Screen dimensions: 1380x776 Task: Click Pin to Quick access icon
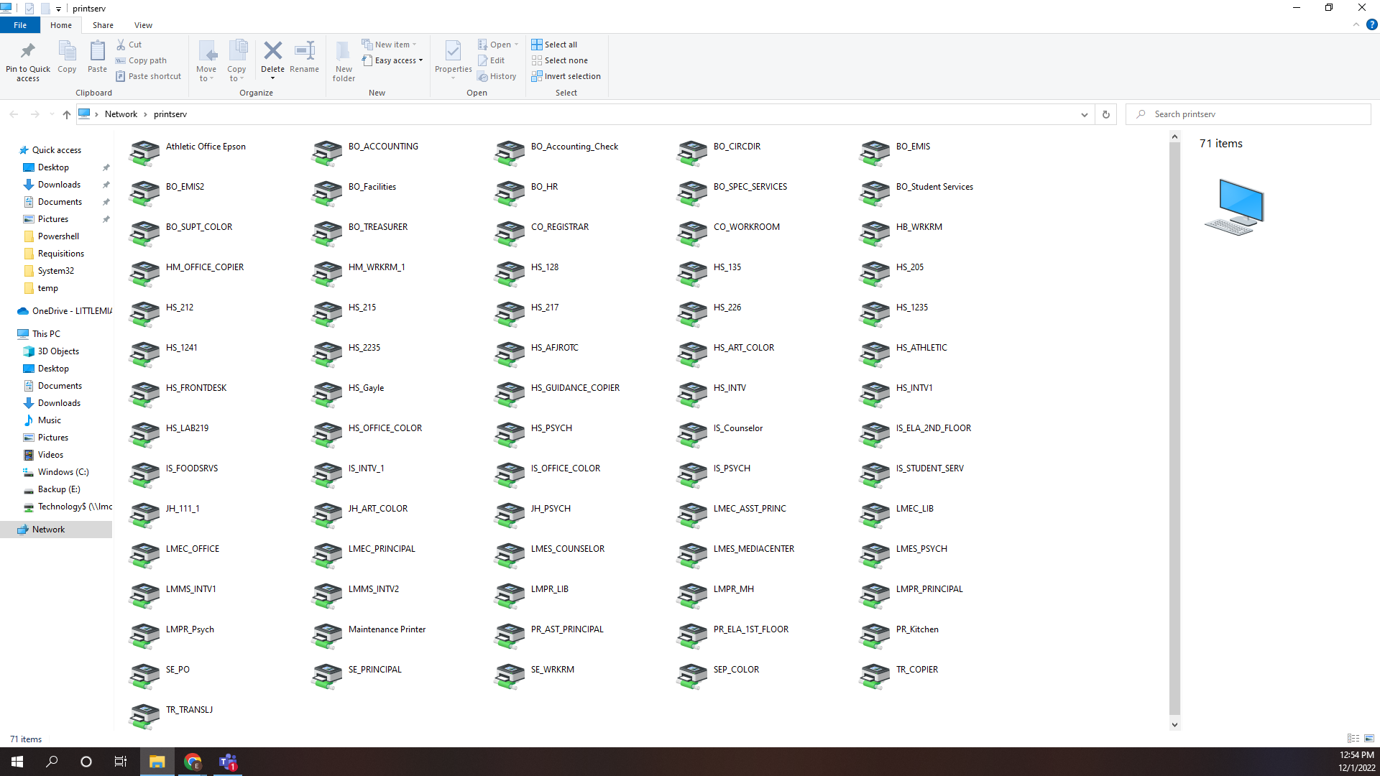(28, 52)
